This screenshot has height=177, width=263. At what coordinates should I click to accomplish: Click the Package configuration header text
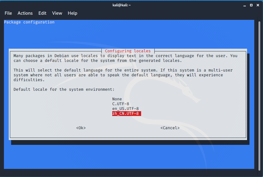click(29, 22)
